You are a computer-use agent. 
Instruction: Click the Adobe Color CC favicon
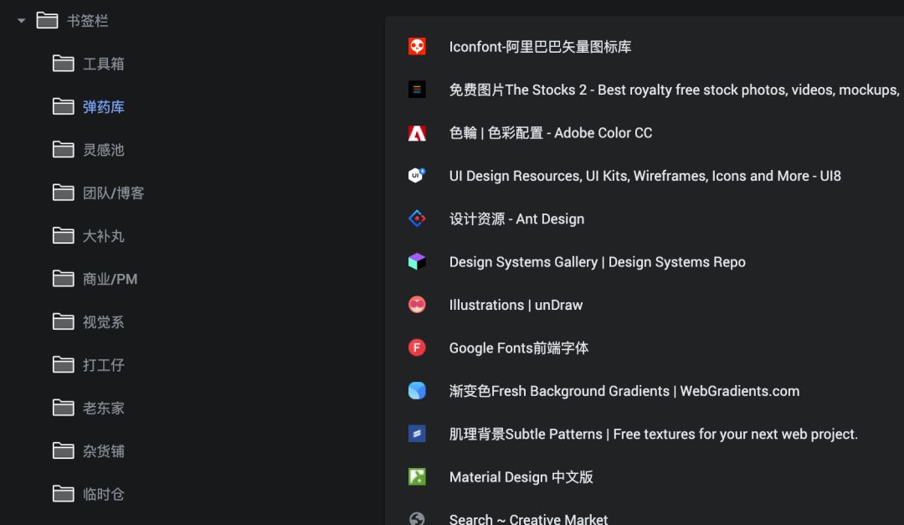pyautogui.click(x=417, y=132)
